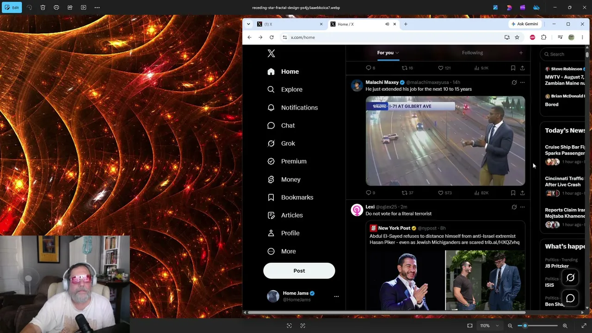Screen dimensions: 592x333
Task: Open Bookmarks in the X sidebar
Action: point(290,197)
